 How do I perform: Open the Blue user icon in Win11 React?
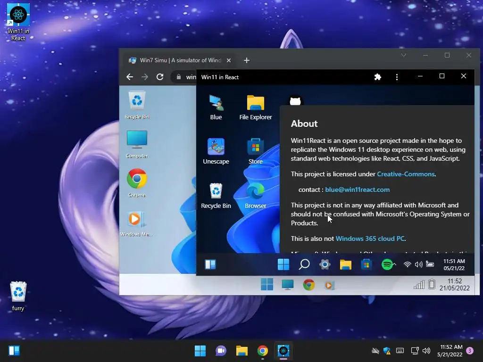(x=216, y=107)
